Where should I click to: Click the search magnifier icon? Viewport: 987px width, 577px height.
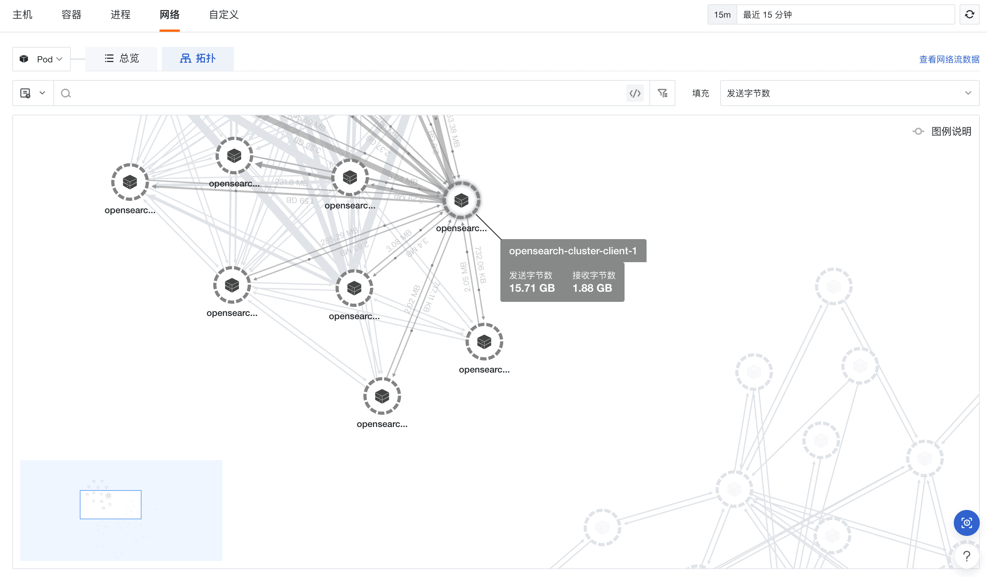point(66,93)
